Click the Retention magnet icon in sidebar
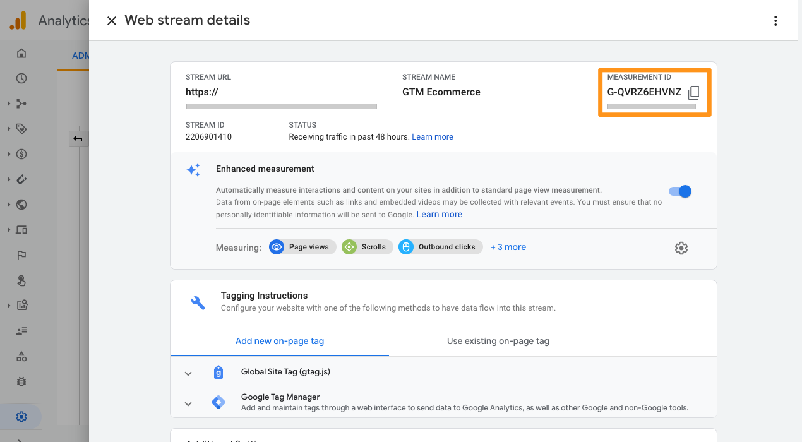 click(x=21, y=179)
